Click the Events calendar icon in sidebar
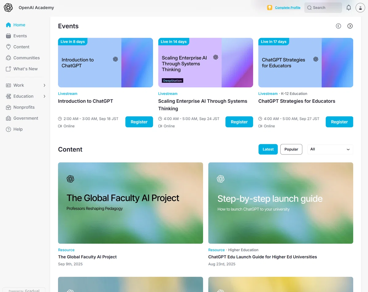The image size is (368, 292). click(x=8, y=36)
